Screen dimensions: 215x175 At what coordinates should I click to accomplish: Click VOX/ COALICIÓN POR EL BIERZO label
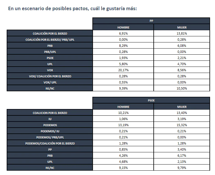pyautogui.click(x=50, y=76)
